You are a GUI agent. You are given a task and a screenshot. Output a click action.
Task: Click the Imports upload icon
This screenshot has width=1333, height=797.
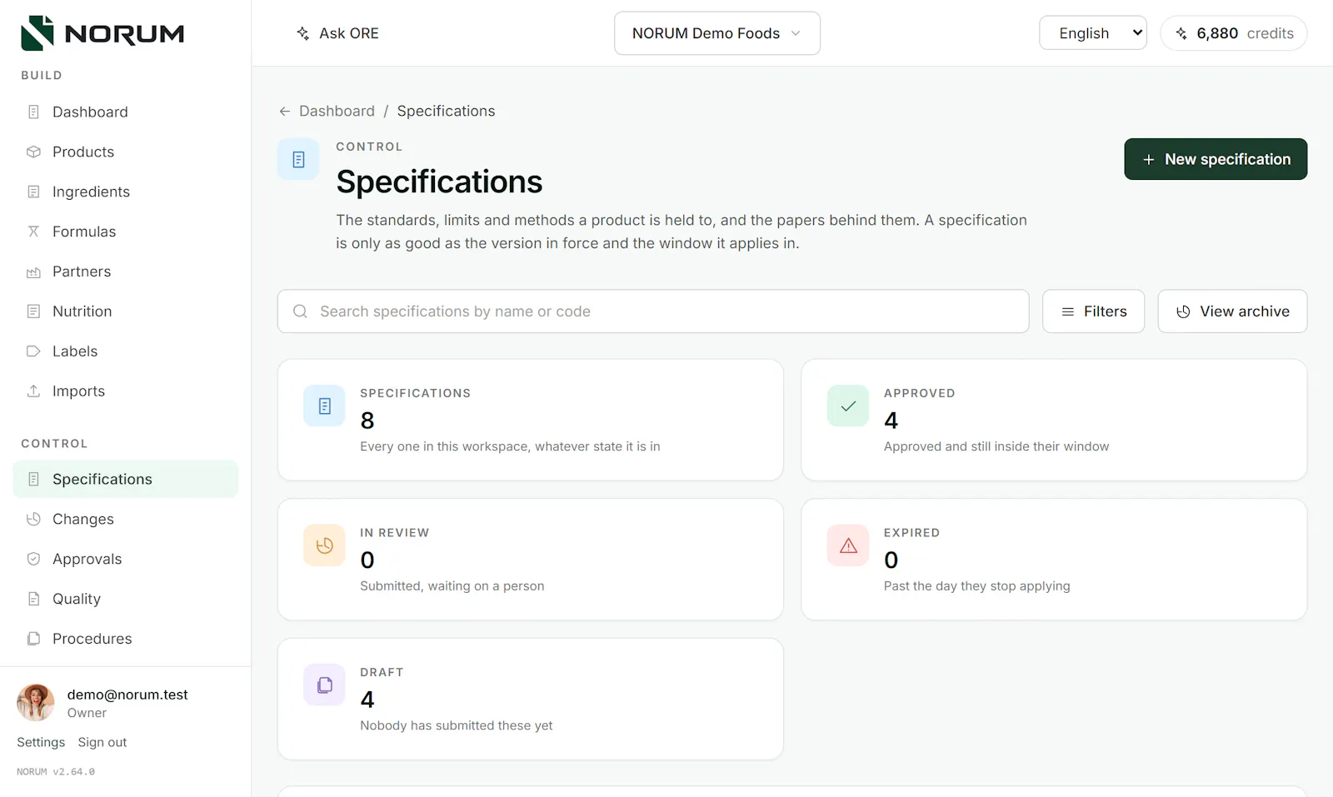click(x=33, y=391)
